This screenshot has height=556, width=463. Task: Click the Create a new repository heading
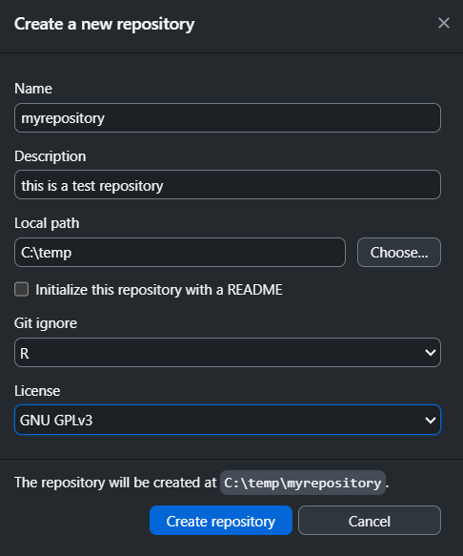(x=104, y=25)
